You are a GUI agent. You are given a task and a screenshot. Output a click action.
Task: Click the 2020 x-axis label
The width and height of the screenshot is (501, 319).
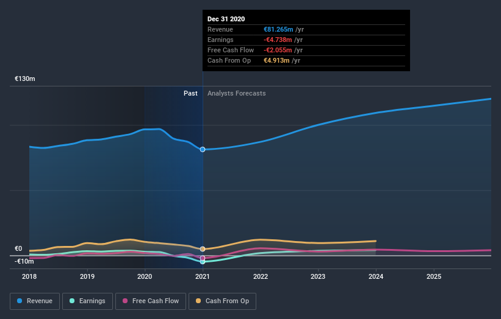[x=145, y=276]
